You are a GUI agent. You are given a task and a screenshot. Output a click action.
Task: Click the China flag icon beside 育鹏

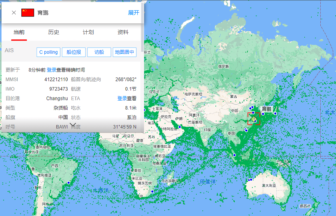(x=28, y=13)
